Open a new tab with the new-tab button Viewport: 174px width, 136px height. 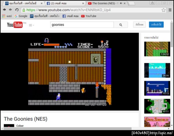point(132,3)
